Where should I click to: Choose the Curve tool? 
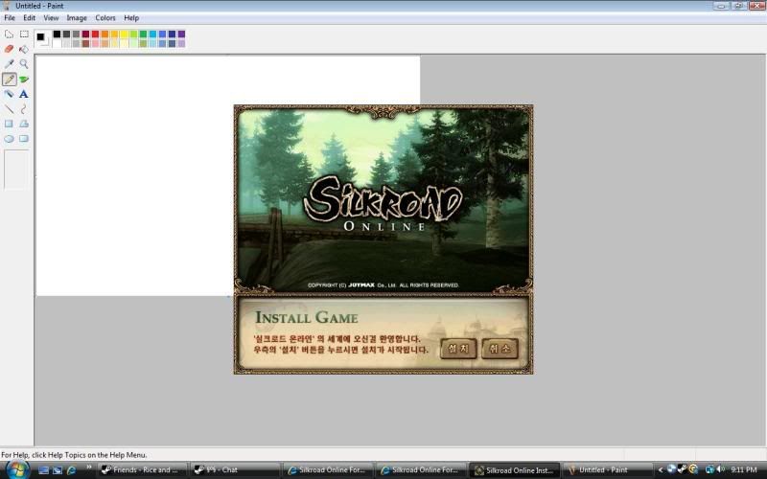tap(24, 109)
